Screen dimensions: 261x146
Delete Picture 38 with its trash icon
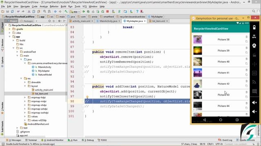click(x=246, y=37)
